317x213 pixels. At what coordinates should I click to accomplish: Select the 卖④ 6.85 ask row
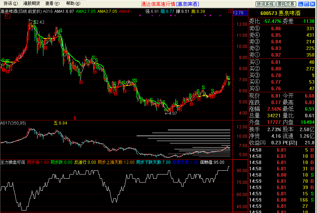282,35
